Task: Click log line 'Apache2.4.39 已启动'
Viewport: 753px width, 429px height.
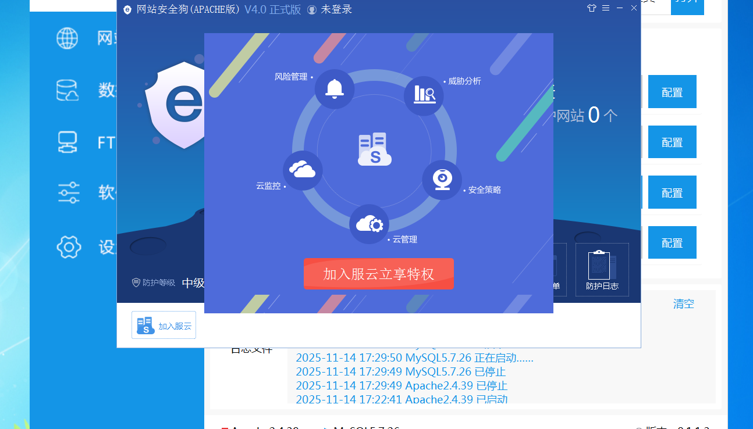Action: 402,399
